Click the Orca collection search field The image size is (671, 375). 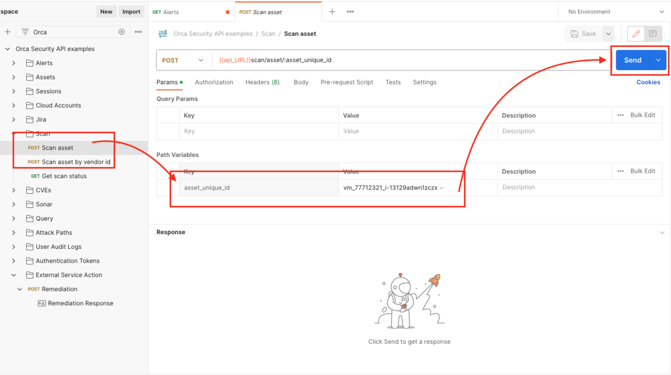pos(74,32)
